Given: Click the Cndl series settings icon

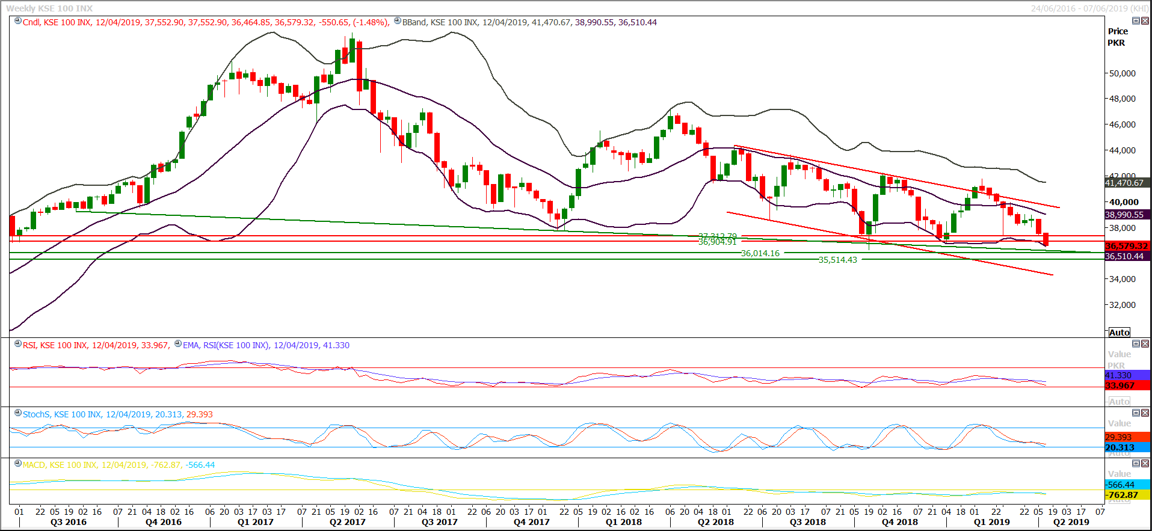Looking at the screenshot, I should tap(18, 21).
